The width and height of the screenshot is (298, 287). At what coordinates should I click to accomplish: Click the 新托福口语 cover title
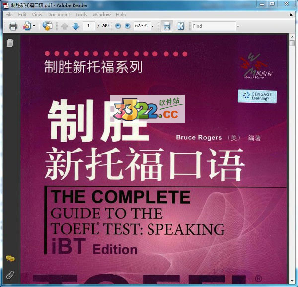145,164
